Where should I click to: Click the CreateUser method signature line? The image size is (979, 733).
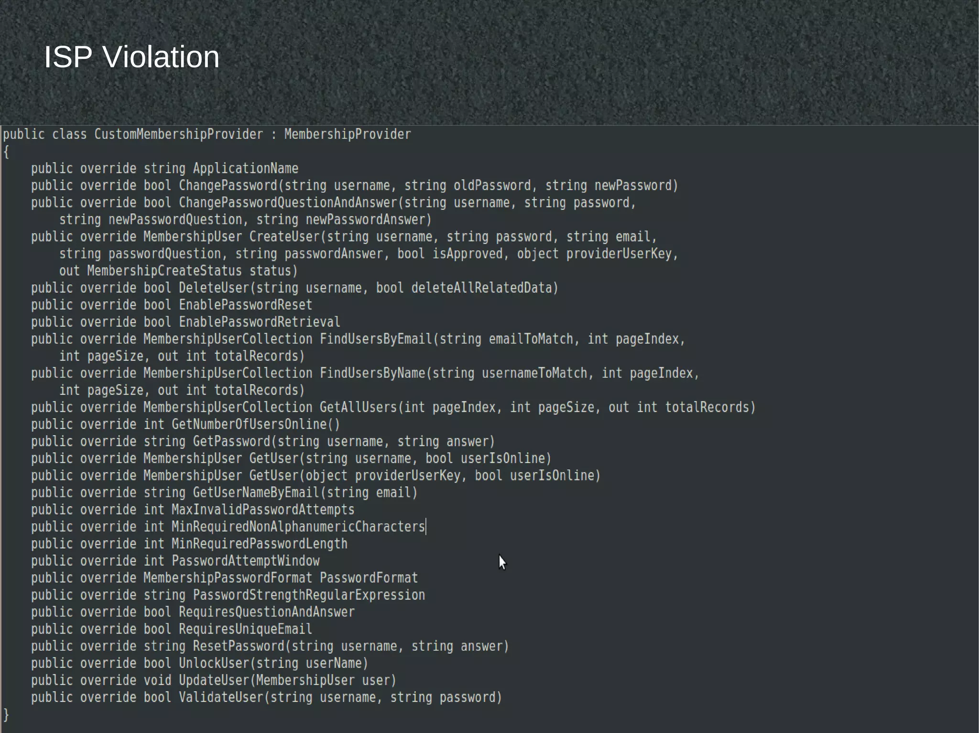[344, 237]
